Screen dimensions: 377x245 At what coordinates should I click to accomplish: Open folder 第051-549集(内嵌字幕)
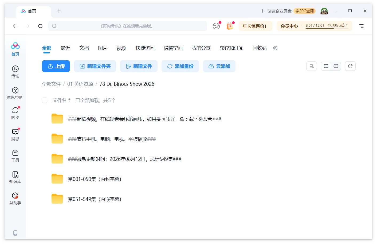(95, 199)
